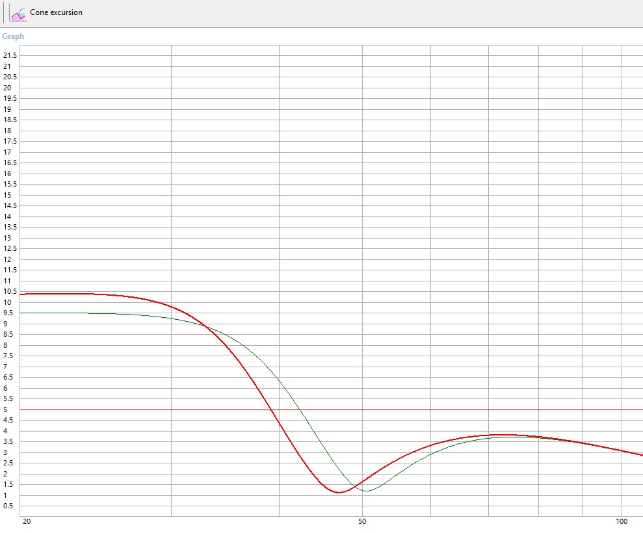Click the minimum dip of the thick red curve
The height and width of the screenshot is (533, 643).
(339, 492)
